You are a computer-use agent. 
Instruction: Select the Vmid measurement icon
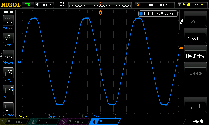coord(9,37)
